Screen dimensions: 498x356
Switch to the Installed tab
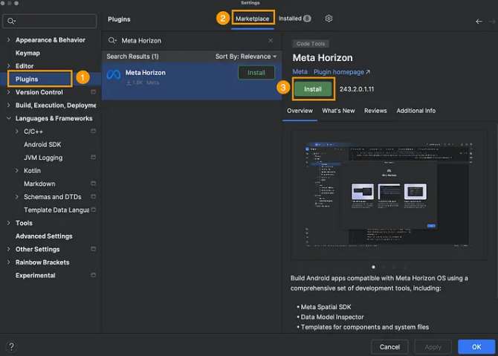(x=295, y=19)
